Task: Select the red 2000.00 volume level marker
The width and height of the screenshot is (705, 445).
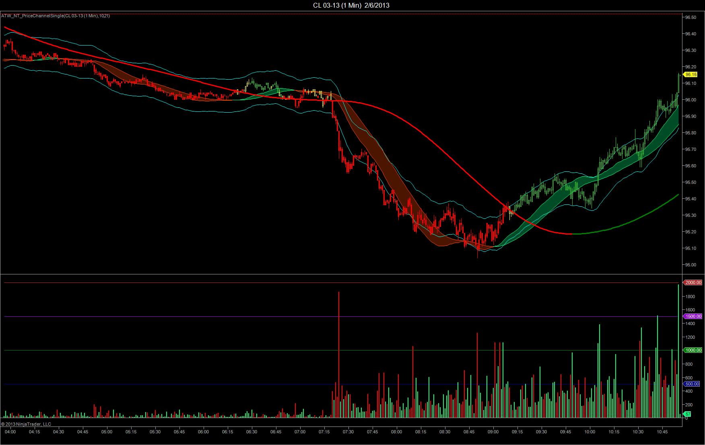Action: pyautogui.click(x=693, y=283)
